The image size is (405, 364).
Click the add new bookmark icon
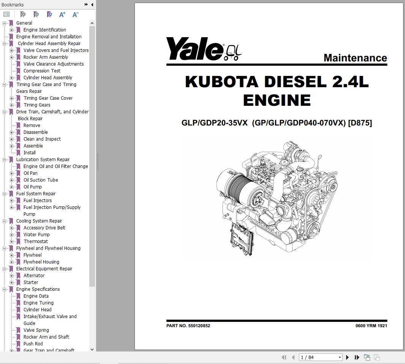click(36, 14)
